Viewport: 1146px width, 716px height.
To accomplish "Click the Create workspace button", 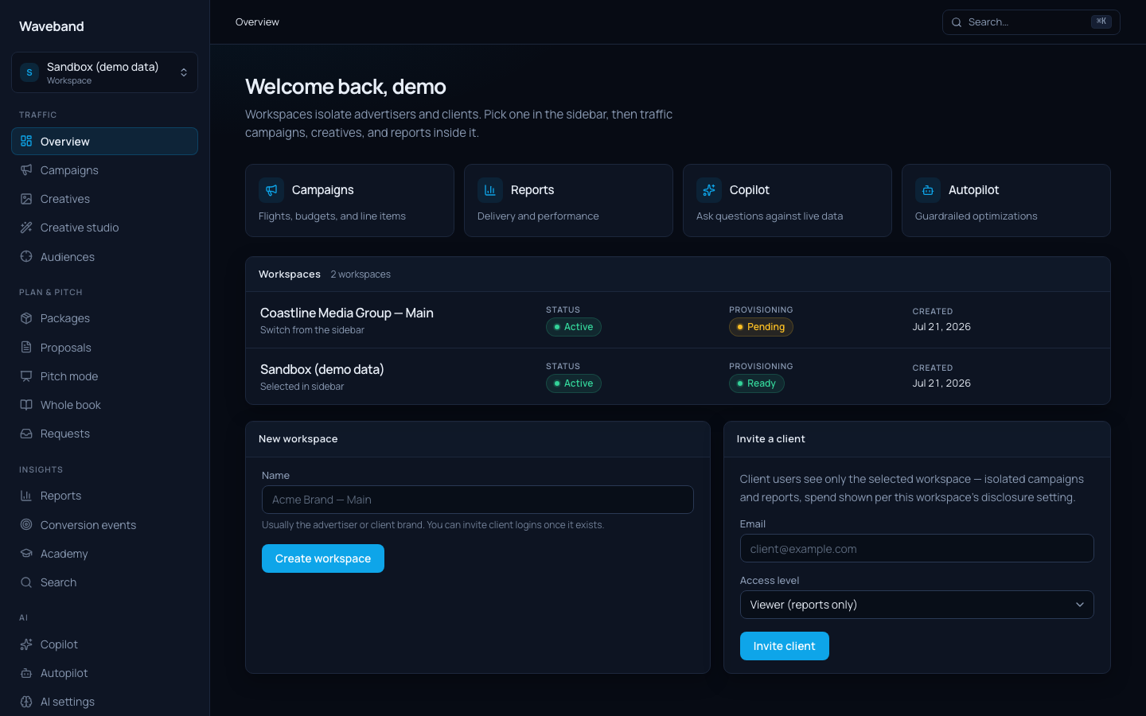I will click(323, 558).
